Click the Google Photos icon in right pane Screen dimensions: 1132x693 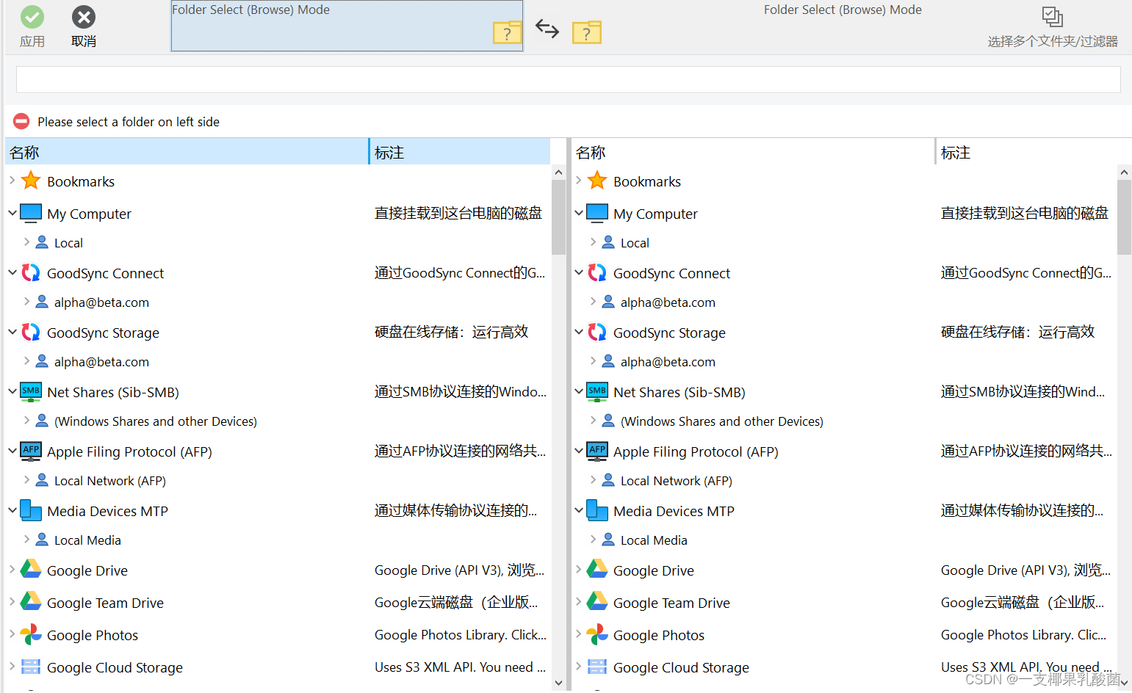click(x=597, y=635)
